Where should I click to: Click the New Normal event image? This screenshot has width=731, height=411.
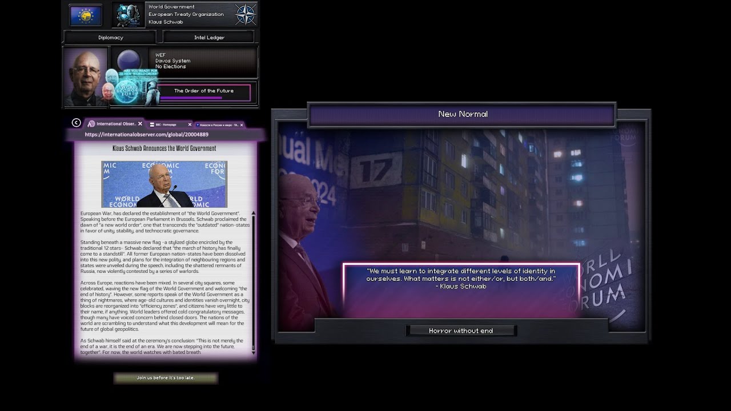pos(461,225)
